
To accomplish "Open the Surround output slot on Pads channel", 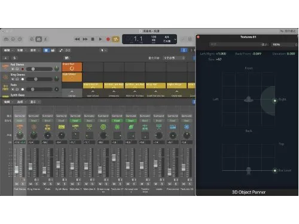I will coord(47,116).
